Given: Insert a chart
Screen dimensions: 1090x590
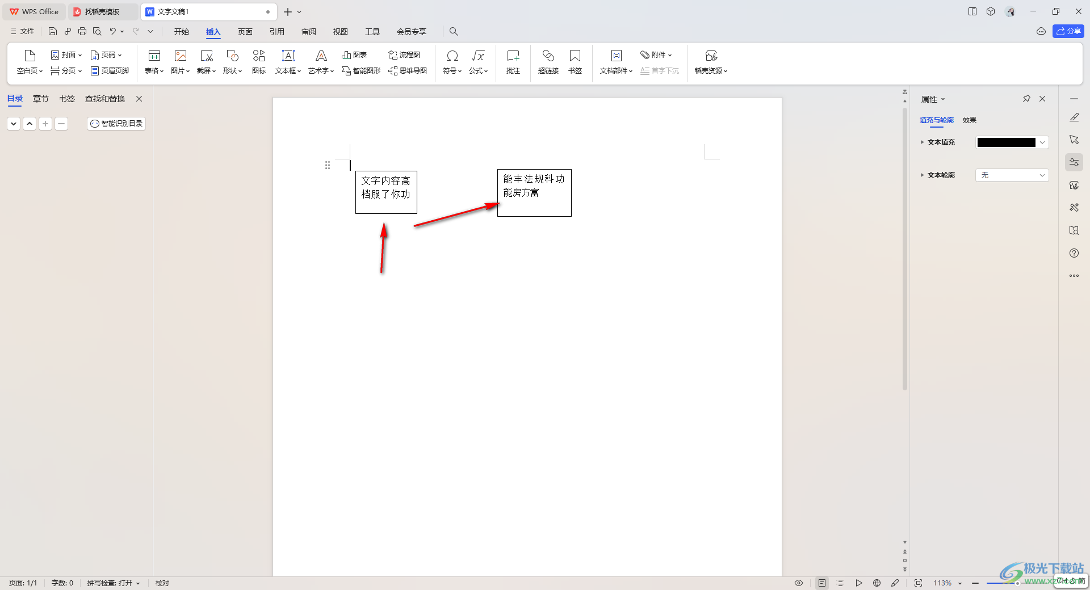Looking at the screenshot, I should [354, 55].
